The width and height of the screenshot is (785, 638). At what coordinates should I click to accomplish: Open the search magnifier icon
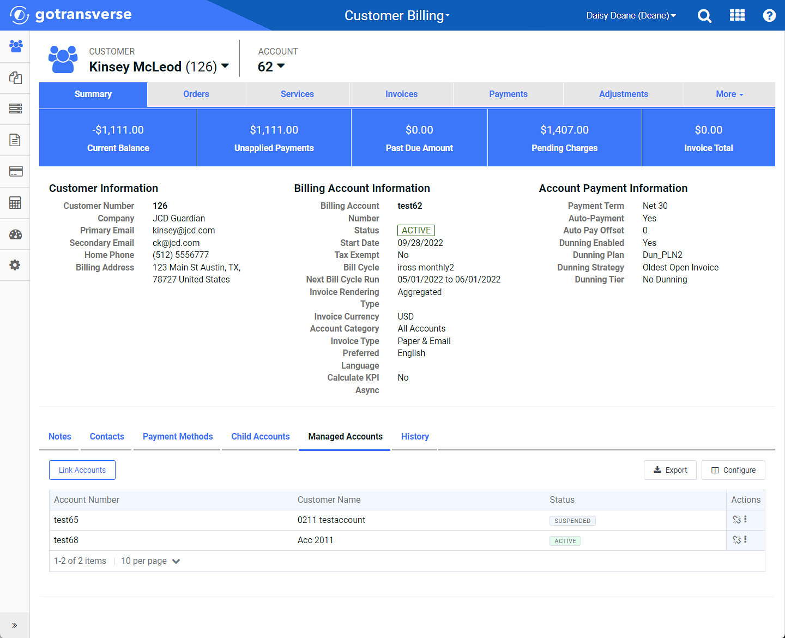(x=704, y=16)
